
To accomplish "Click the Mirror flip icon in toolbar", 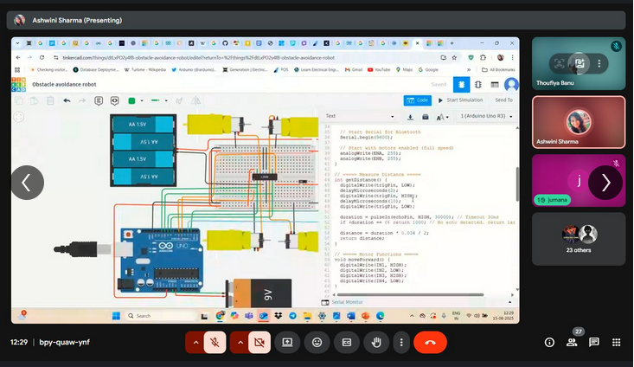I will click(x=195, y=100).
